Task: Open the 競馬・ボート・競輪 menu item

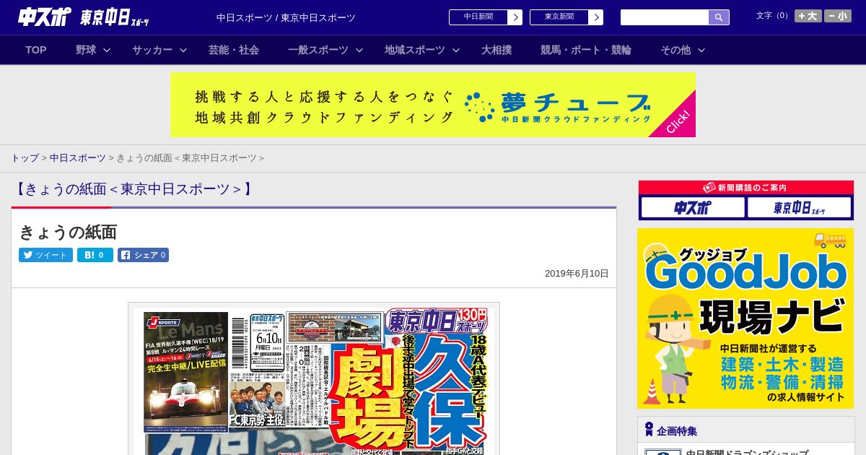Action: [x=586, y=50]
